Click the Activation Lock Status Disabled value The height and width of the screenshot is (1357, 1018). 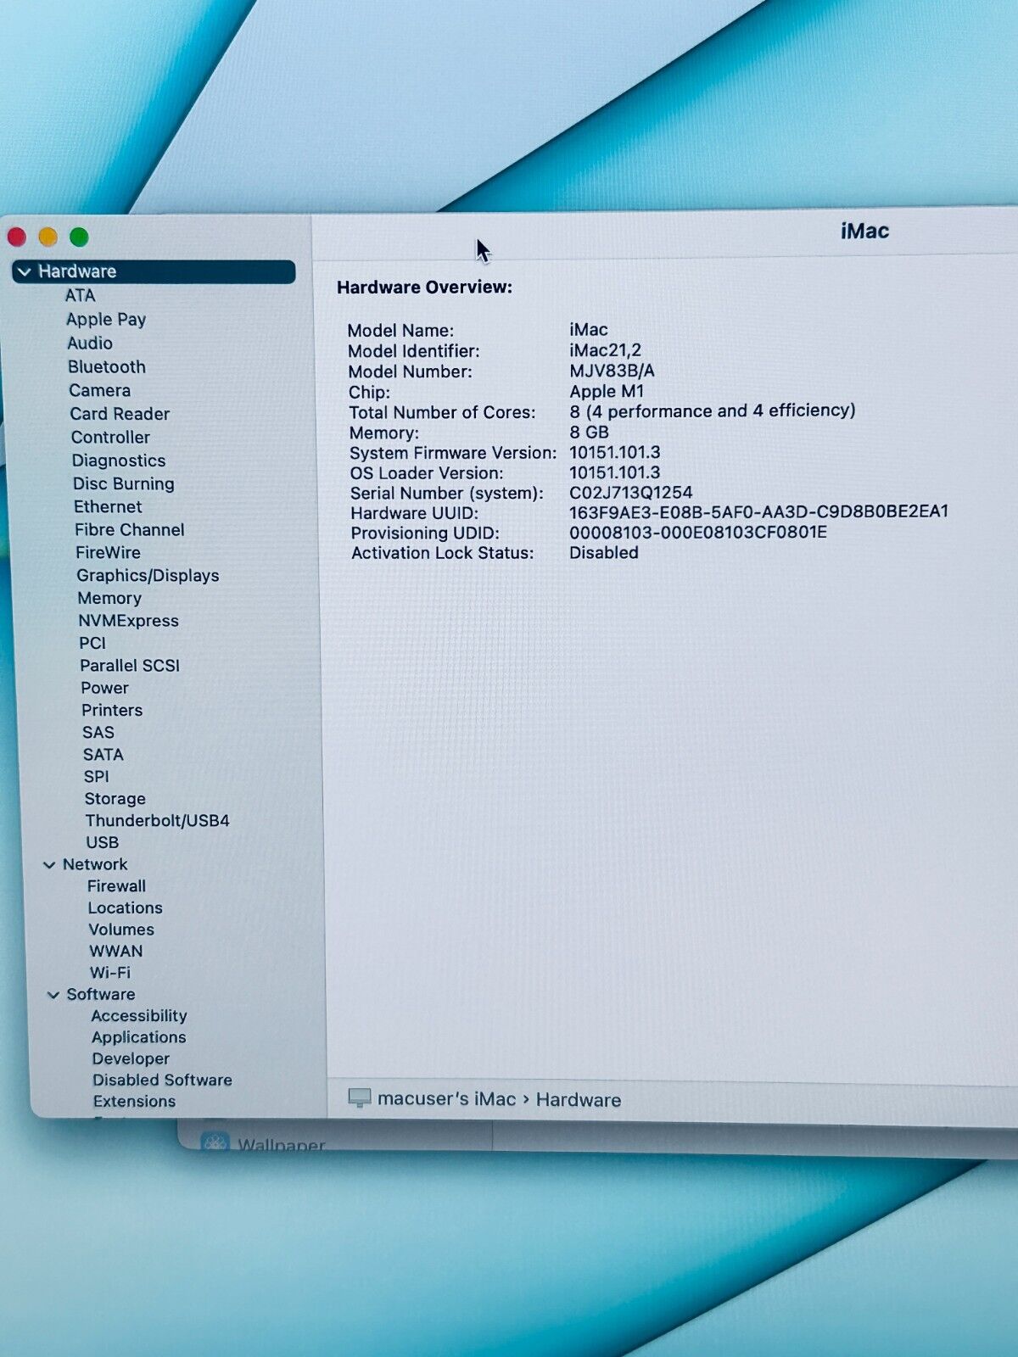[x=603, y=553]
